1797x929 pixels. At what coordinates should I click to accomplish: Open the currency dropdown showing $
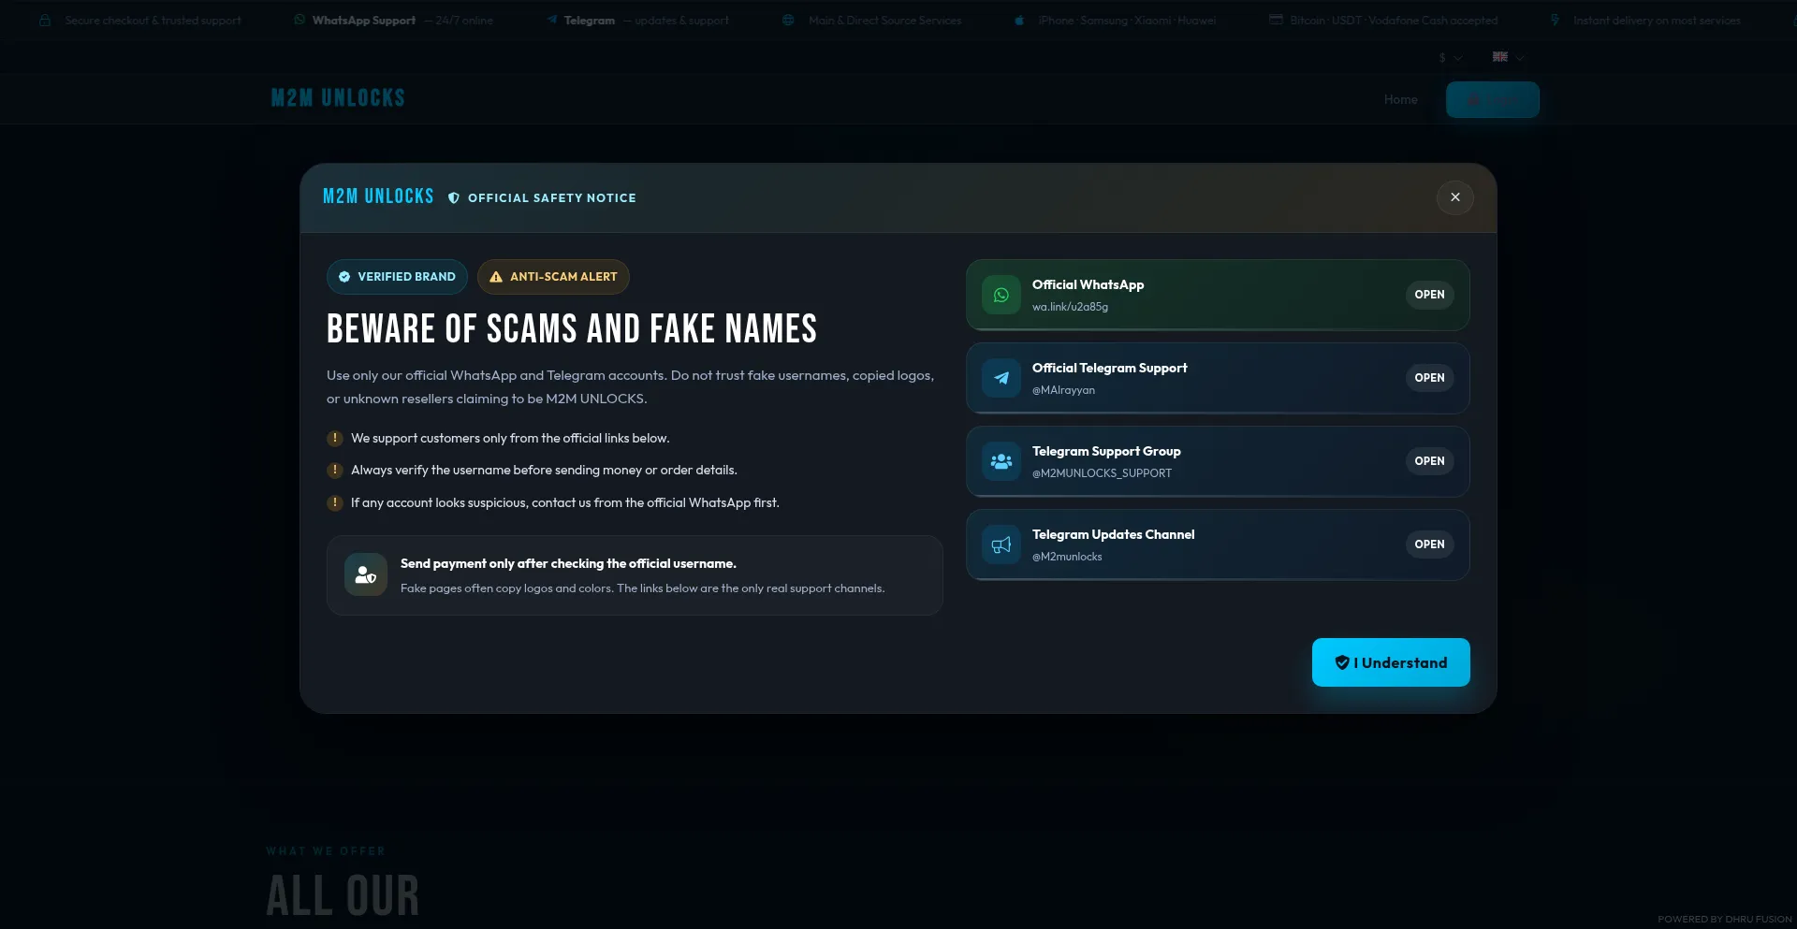click(x=1450, y=58)
